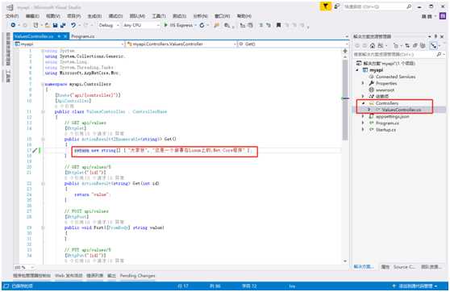Expand the Program.cs node in Solution Explorer
Screen dimensions: 450x292
click(363, 123)
